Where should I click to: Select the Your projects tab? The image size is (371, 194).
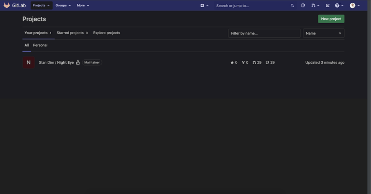(x=38, y=33)
